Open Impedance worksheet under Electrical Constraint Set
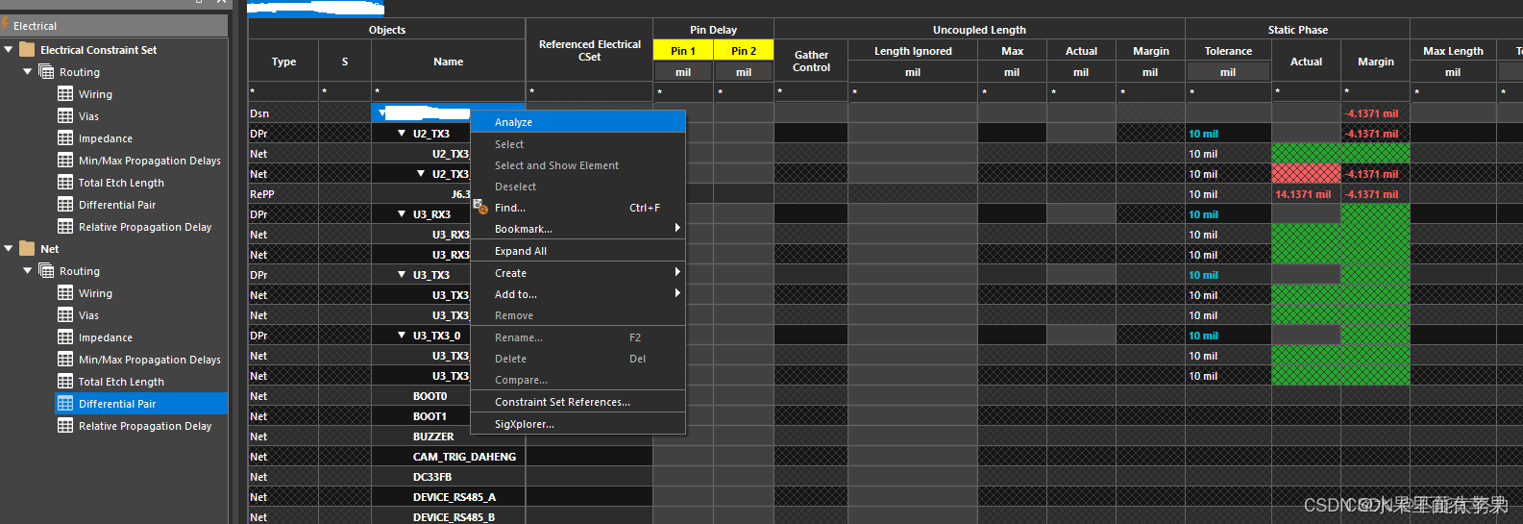 point(105,138)
